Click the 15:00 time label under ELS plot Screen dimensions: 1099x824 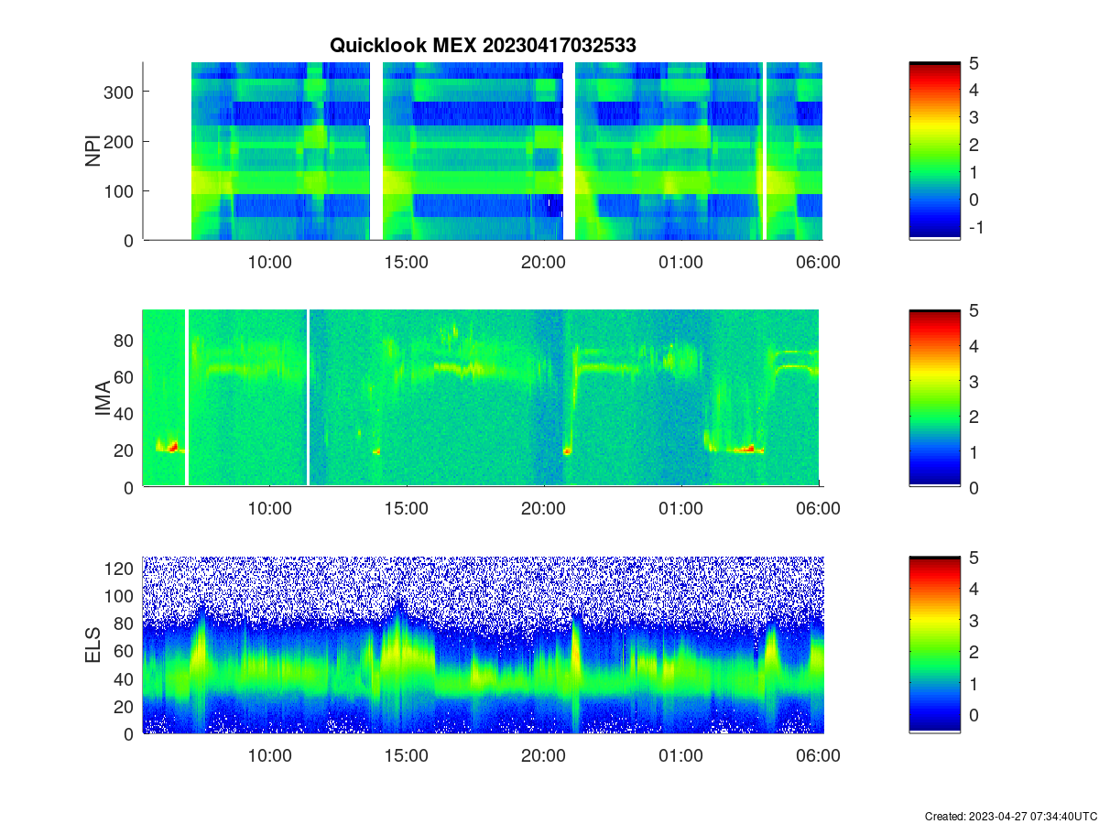click(x=407, y=756)
